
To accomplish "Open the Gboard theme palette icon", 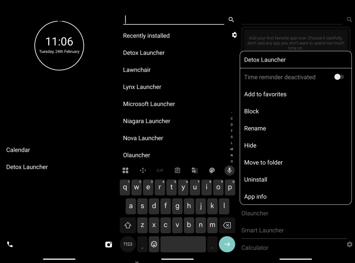I will (x=212, y=170).
